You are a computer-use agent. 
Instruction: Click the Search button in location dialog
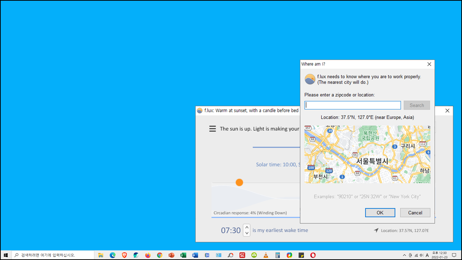pyautogui.click(x=417, y=105)
